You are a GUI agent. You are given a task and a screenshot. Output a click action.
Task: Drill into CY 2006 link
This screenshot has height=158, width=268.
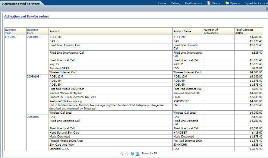tap(11, 37)
